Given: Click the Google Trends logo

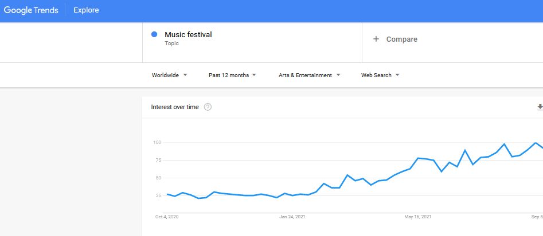Looking at the screenshot, I should [x=30, y=10].
